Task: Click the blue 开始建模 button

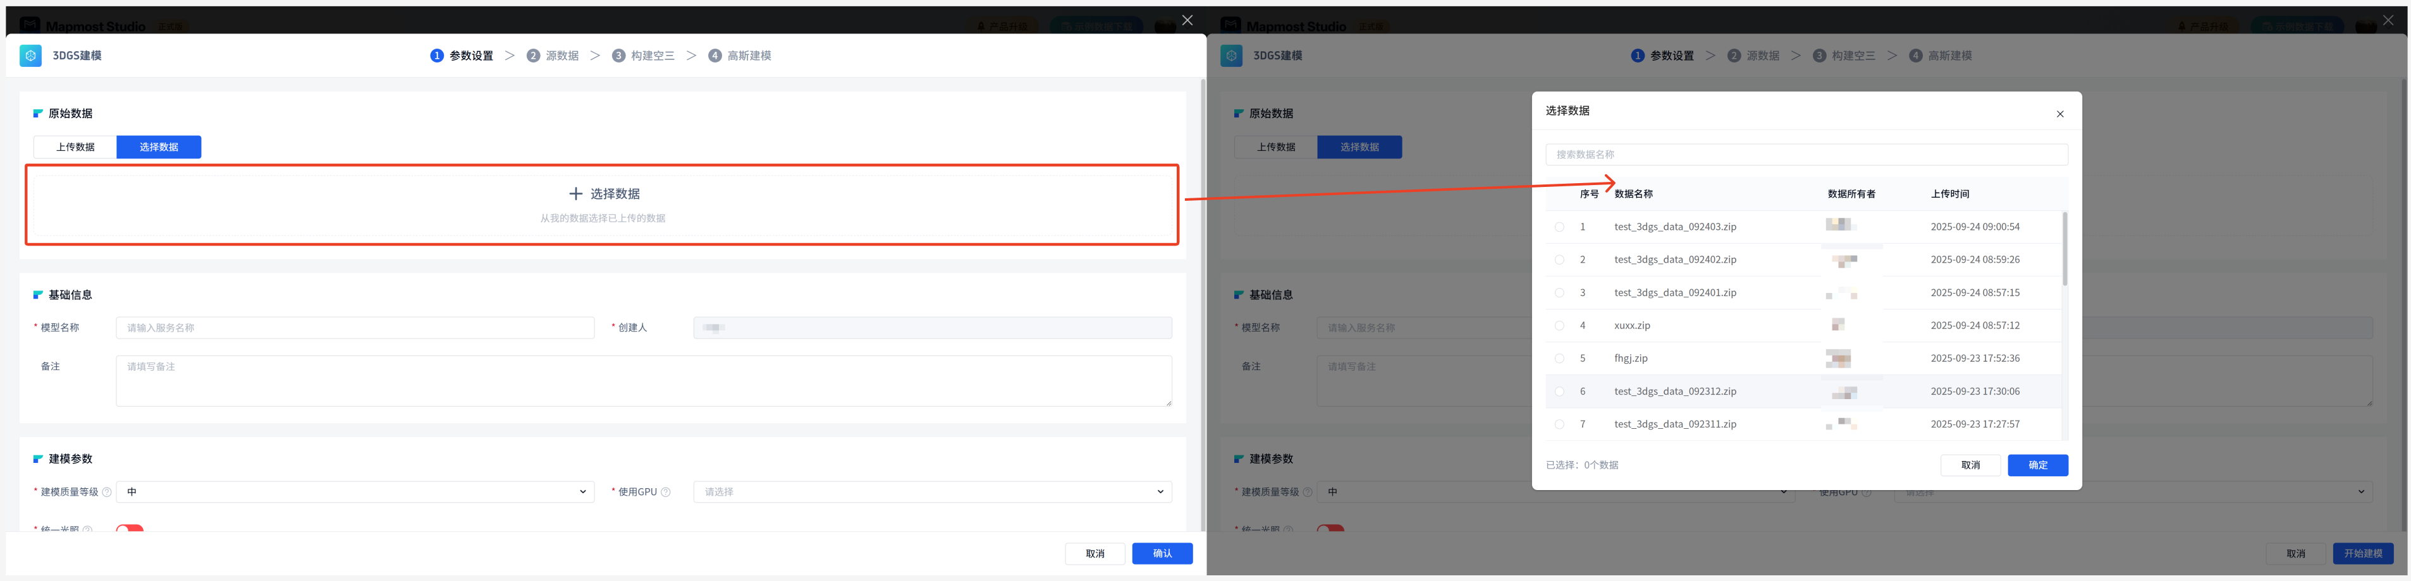Action: (2362, 554)
